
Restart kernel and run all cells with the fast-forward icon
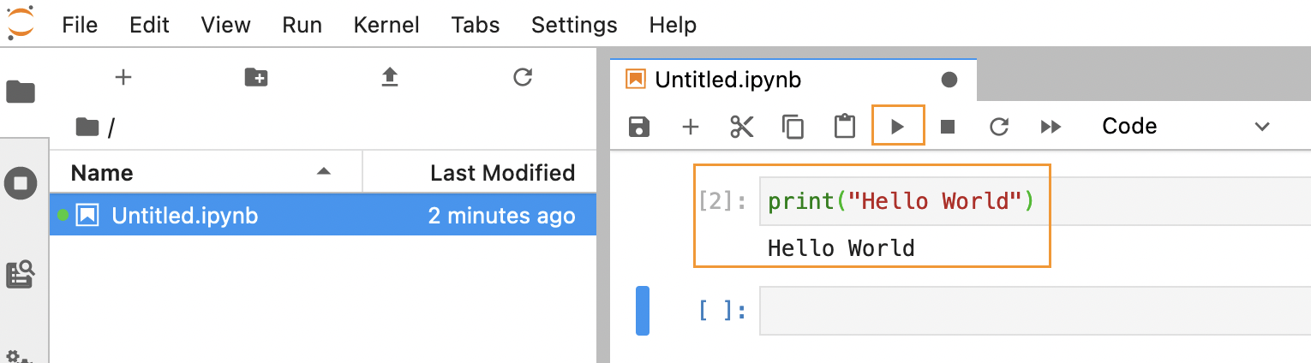(1051, 127)
